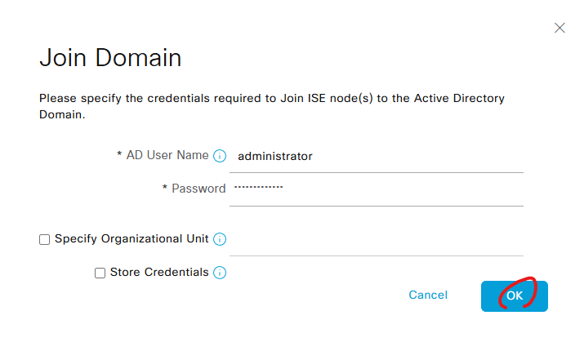Click the required asterisk before Password

(x=165, y=189)
